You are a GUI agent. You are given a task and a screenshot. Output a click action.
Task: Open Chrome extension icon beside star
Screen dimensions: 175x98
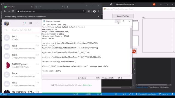[89, 11]
